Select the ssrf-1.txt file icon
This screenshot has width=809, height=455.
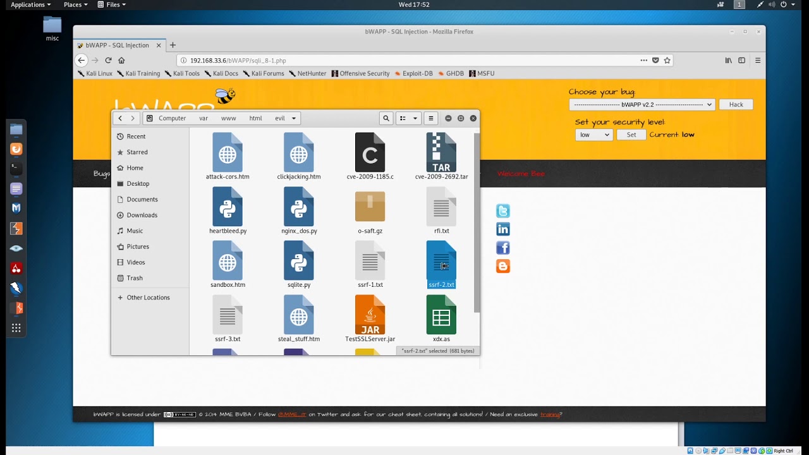pos(370,260)
